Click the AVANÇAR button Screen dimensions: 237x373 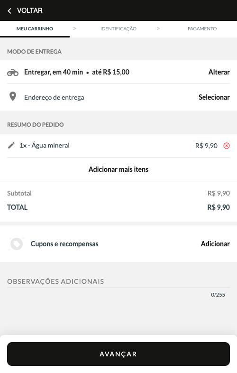[x=118, y=354]
